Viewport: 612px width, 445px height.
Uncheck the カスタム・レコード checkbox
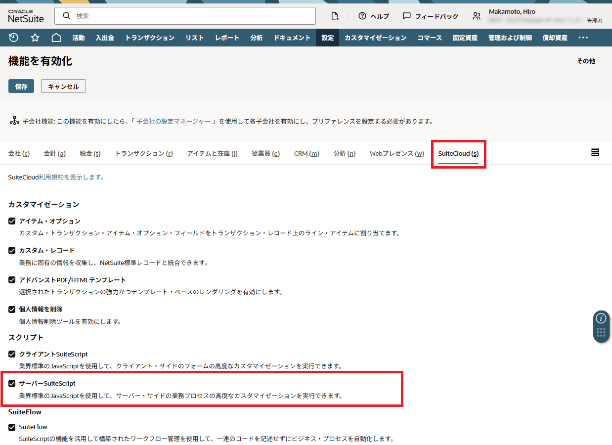12,250
